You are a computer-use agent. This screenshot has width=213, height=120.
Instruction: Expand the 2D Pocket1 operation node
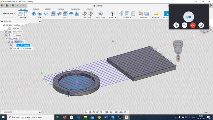coord(11,48)
